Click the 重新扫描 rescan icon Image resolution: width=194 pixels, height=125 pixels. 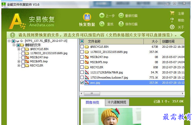[x=121, y=16]
